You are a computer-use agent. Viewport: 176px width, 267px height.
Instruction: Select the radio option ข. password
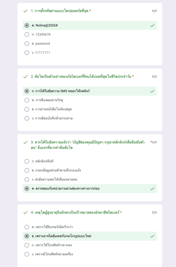[x=27, y=44]
